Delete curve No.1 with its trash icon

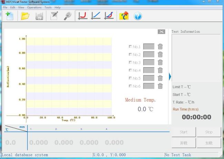tap(160, 47)
